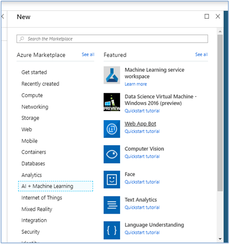This screenshot has height=244, width=230.
Task: Open Learn more under Machine Learning workspace
Action: (x=136, y=84)
